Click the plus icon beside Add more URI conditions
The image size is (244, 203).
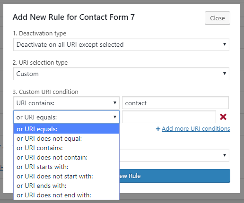[158, 129]
